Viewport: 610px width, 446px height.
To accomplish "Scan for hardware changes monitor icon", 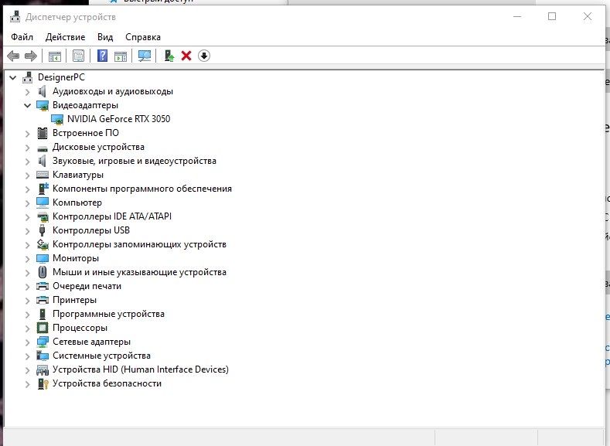I will point(145,56).
